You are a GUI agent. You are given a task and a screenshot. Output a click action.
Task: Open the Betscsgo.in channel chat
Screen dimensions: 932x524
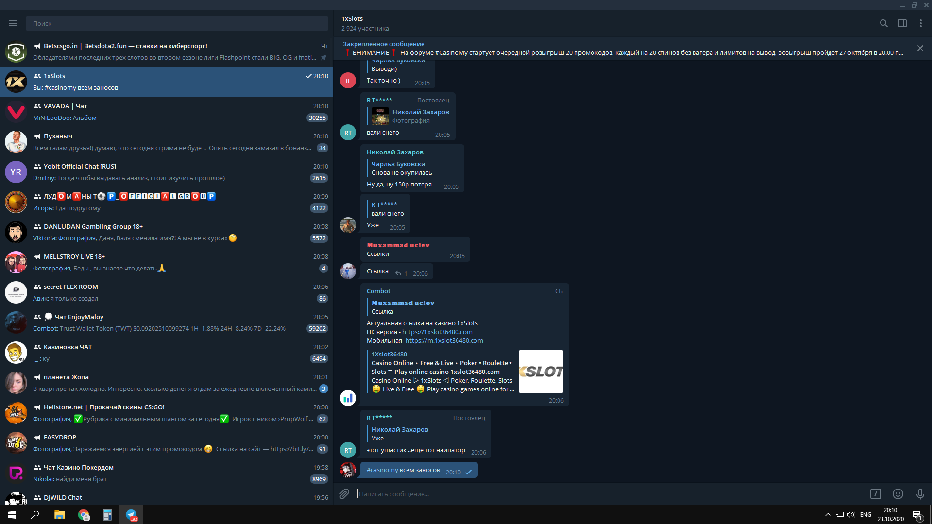tap(167, 51)
